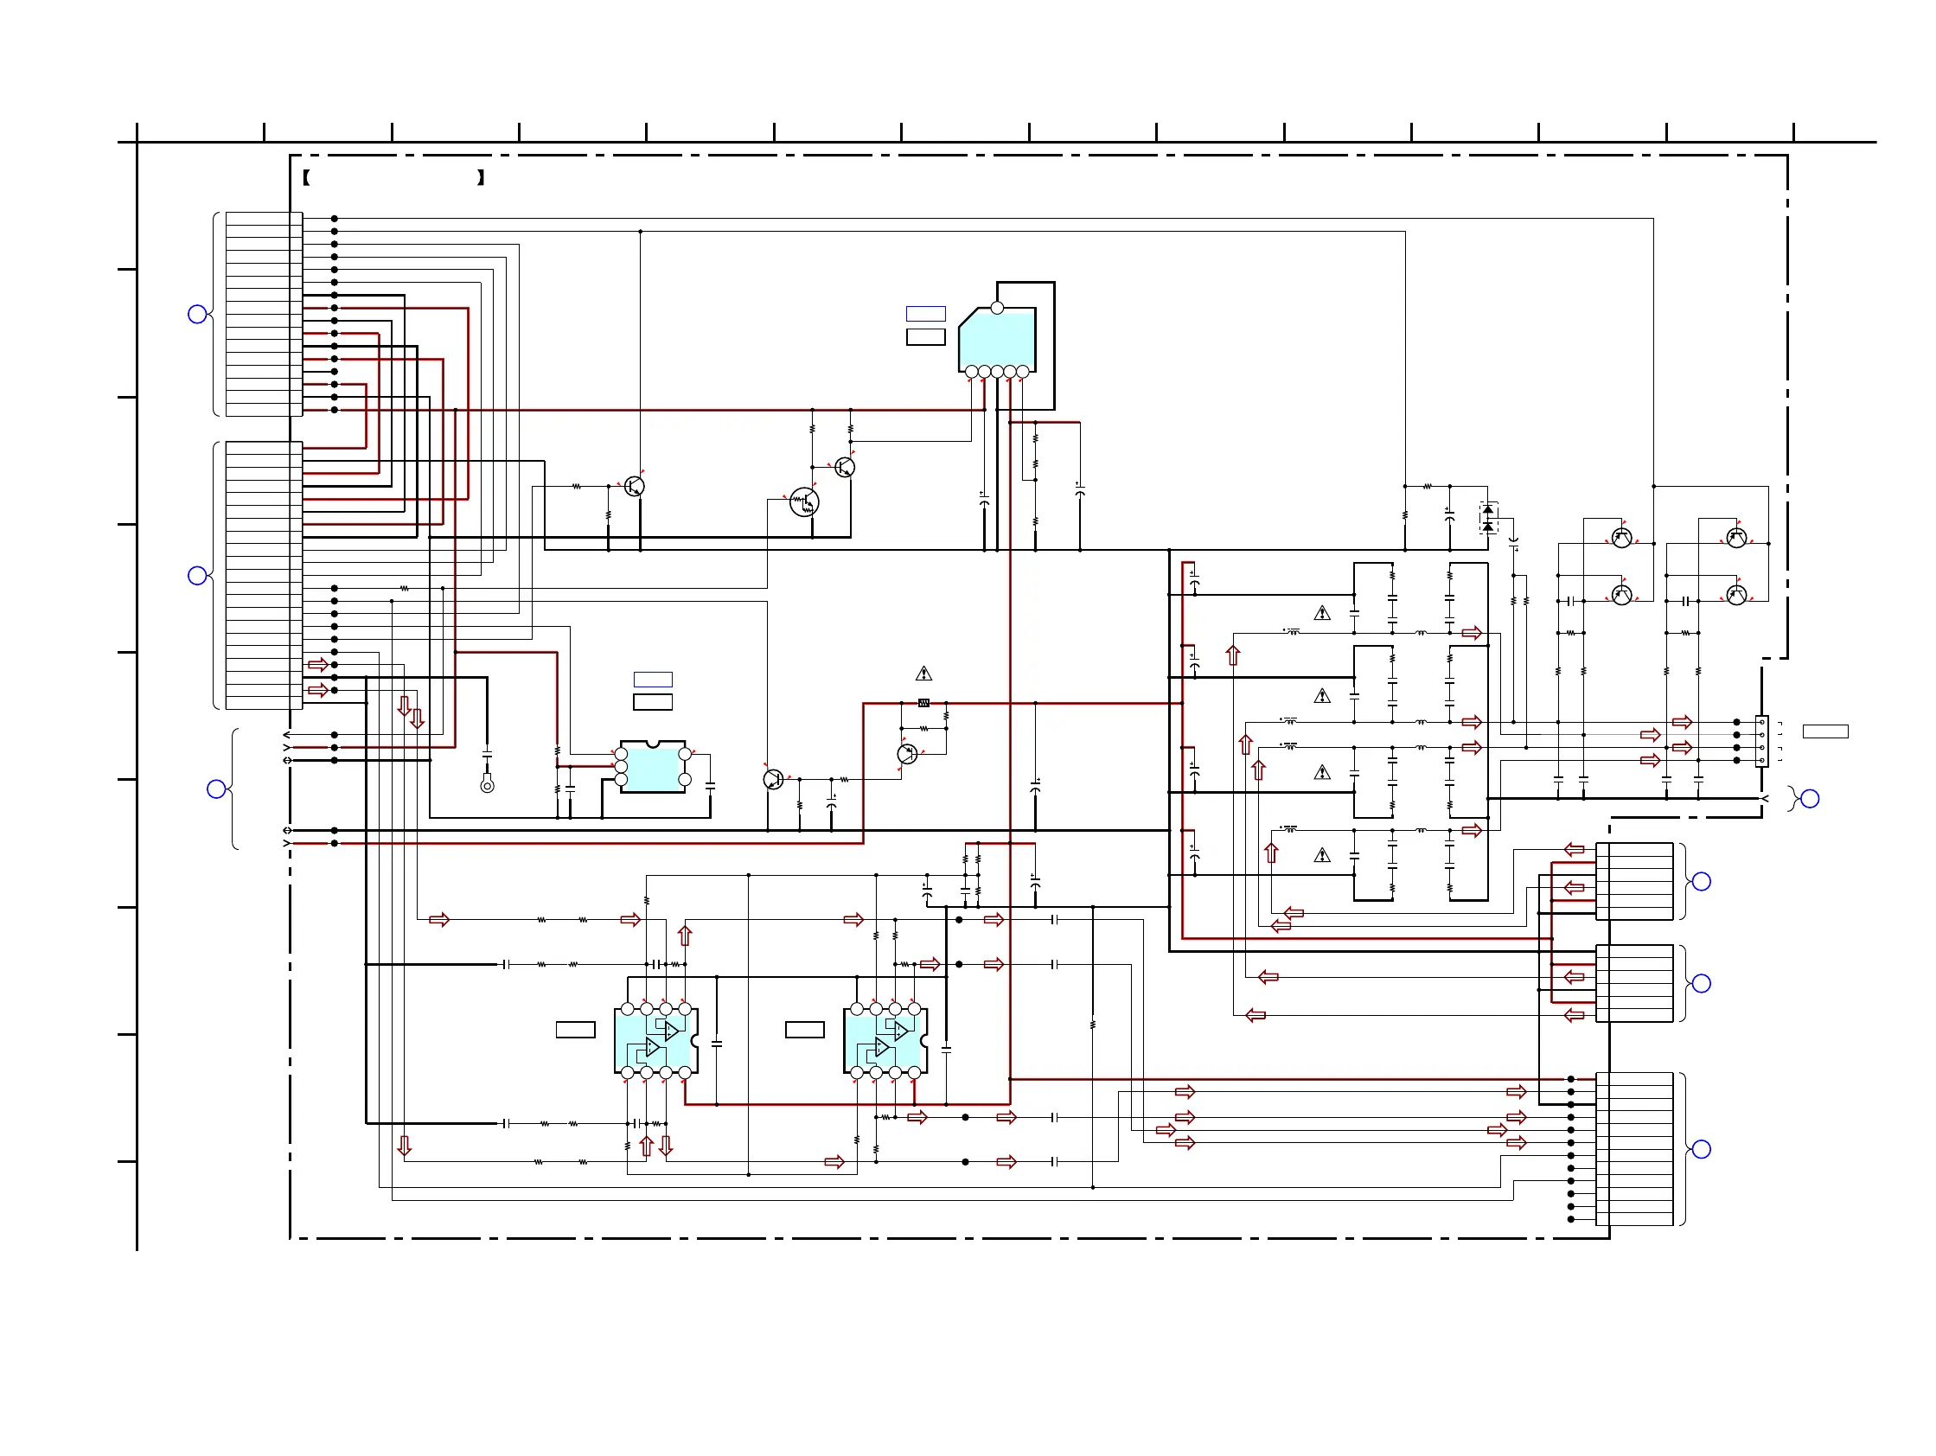Click the transistor symbol with built-in resistors

coord(803,502)
